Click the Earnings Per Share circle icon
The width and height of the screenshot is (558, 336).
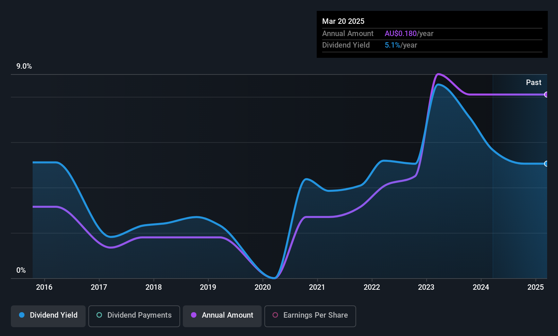pos(275,315)
